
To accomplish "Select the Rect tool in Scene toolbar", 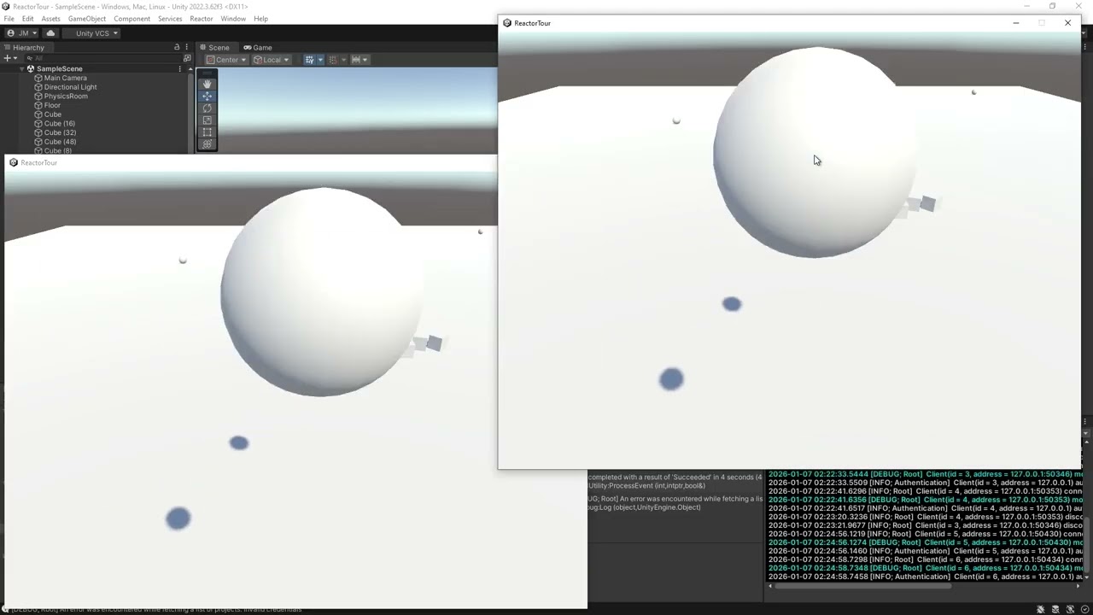I will pyautogui.click(x=207, y=132).
